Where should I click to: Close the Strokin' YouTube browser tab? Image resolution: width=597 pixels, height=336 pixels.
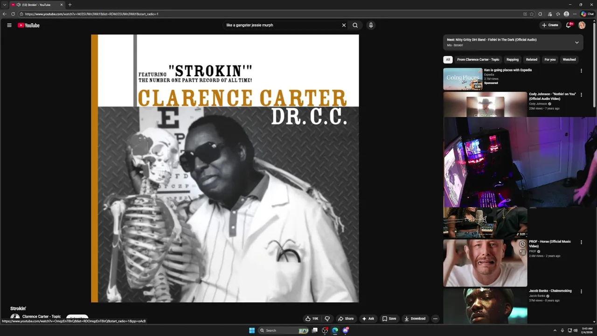pyautogui.click(x=61, y=5)
